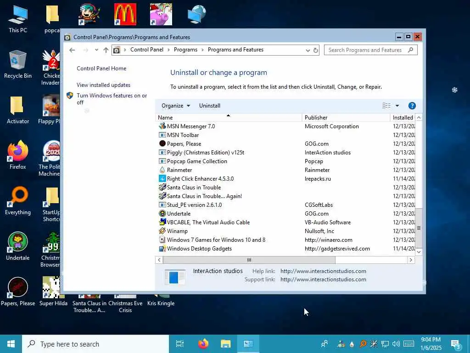The height and width of the screenshot is (353, 470).
Task: Open the Undertale desktop shortcut
Action: pos(18,246)
